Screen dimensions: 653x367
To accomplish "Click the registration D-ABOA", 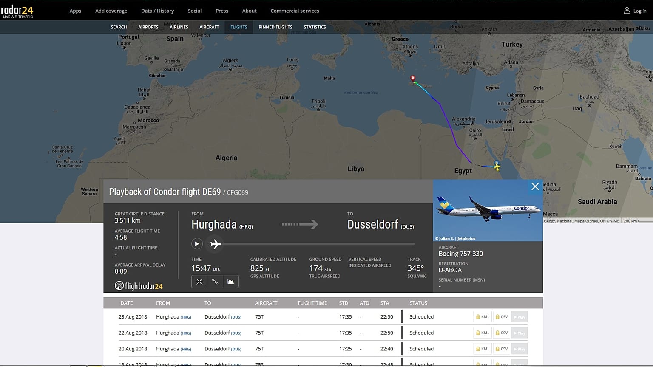I will (450, 270).
